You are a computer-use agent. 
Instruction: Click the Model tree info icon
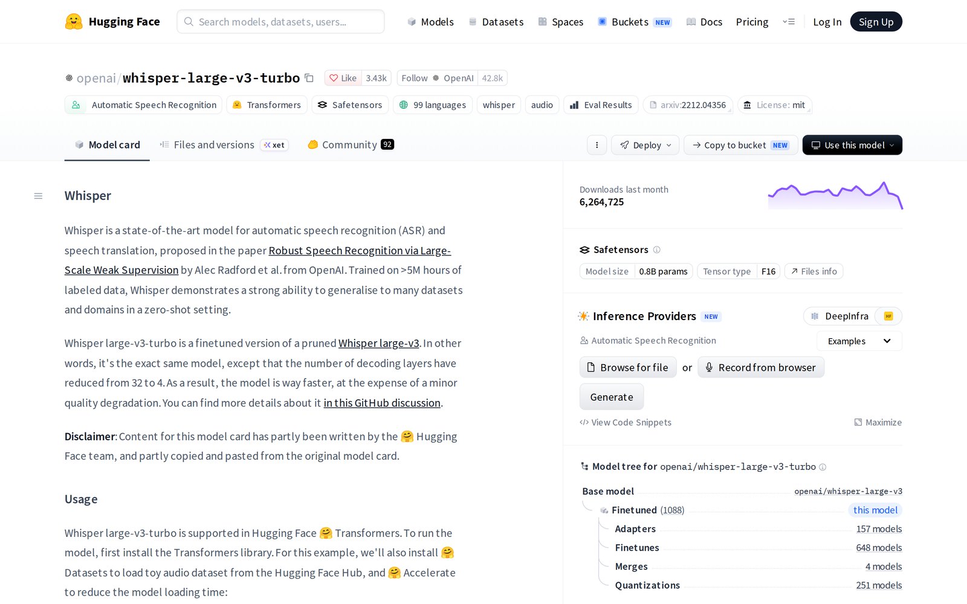pos(823,467)
